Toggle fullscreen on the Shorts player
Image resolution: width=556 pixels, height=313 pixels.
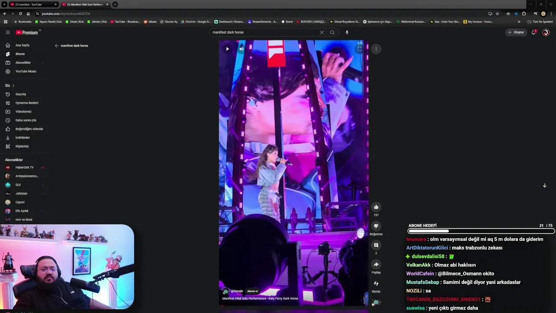point(359,49)
